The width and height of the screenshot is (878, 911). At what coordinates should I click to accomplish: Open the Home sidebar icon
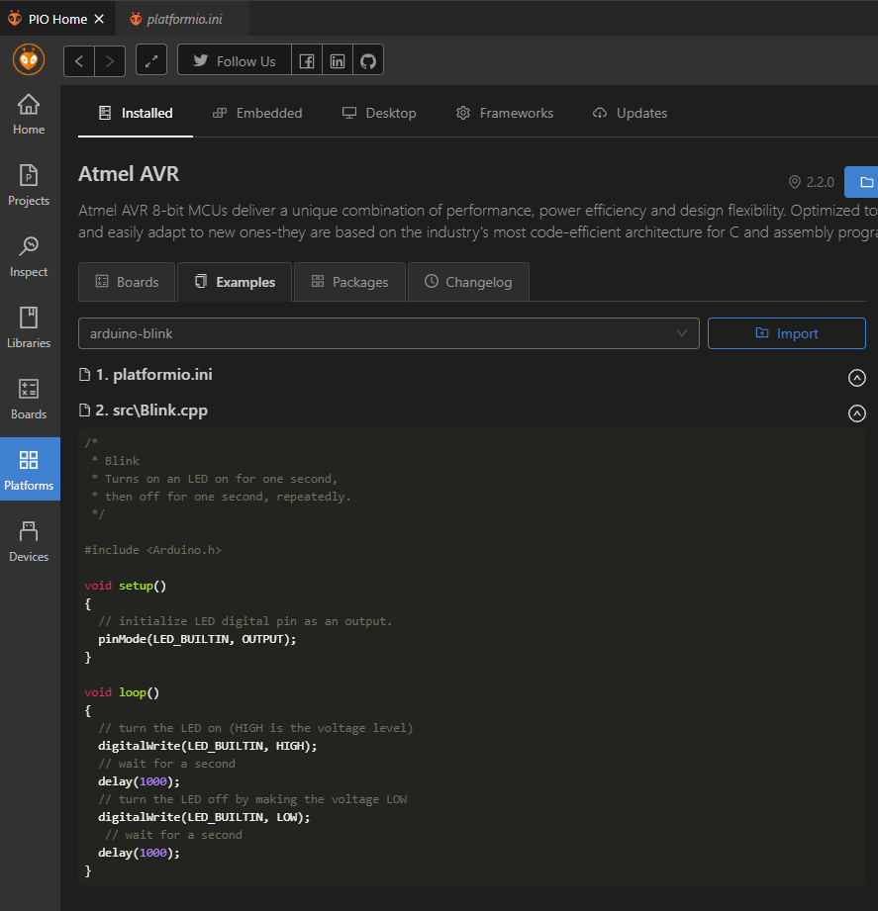click(x=29, y=114)
